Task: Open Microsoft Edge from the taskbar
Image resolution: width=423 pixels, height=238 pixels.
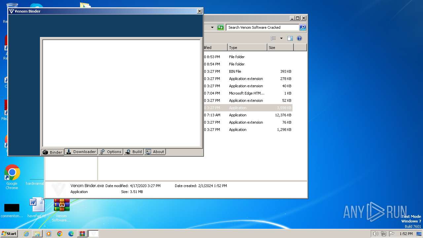Action: point(71,234)
